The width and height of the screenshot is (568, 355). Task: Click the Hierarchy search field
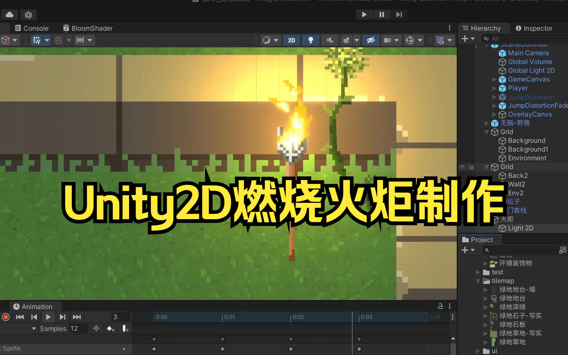524,39
